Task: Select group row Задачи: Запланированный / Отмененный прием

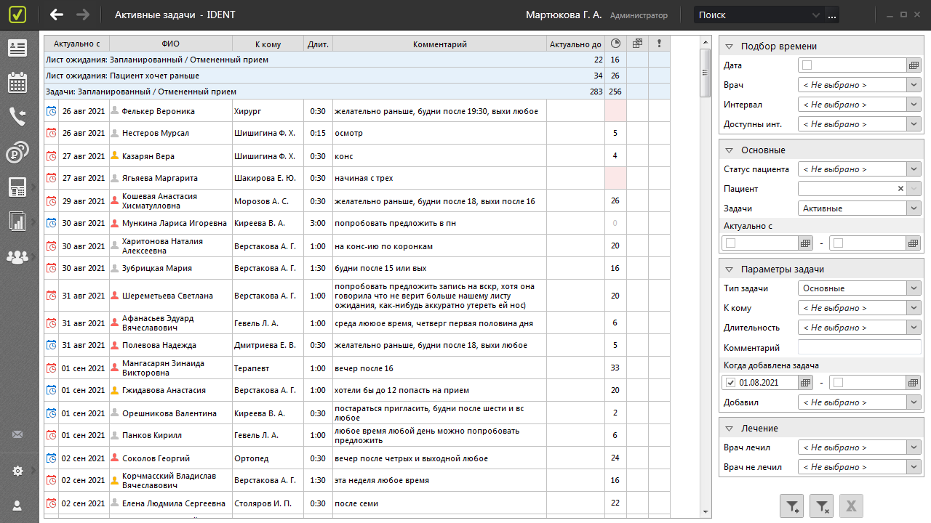Action: point(356,92)
